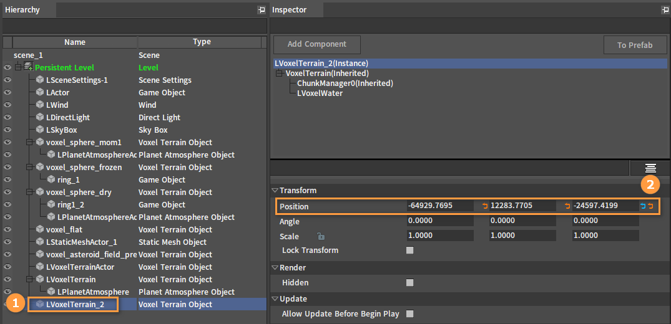Image resolution: width=671 pixels, height=324 pixels.
Task: Click the To Prefab button
Action: click(x=635, y=45)
